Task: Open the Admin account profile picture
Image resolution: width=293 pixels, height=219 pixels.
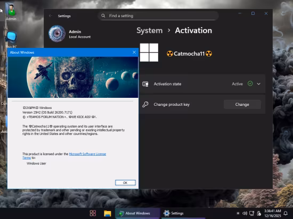Action: click(x=57, y=33)
